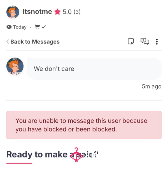
Task: Click the blocked user warning banner
Action: coord(84,125)
